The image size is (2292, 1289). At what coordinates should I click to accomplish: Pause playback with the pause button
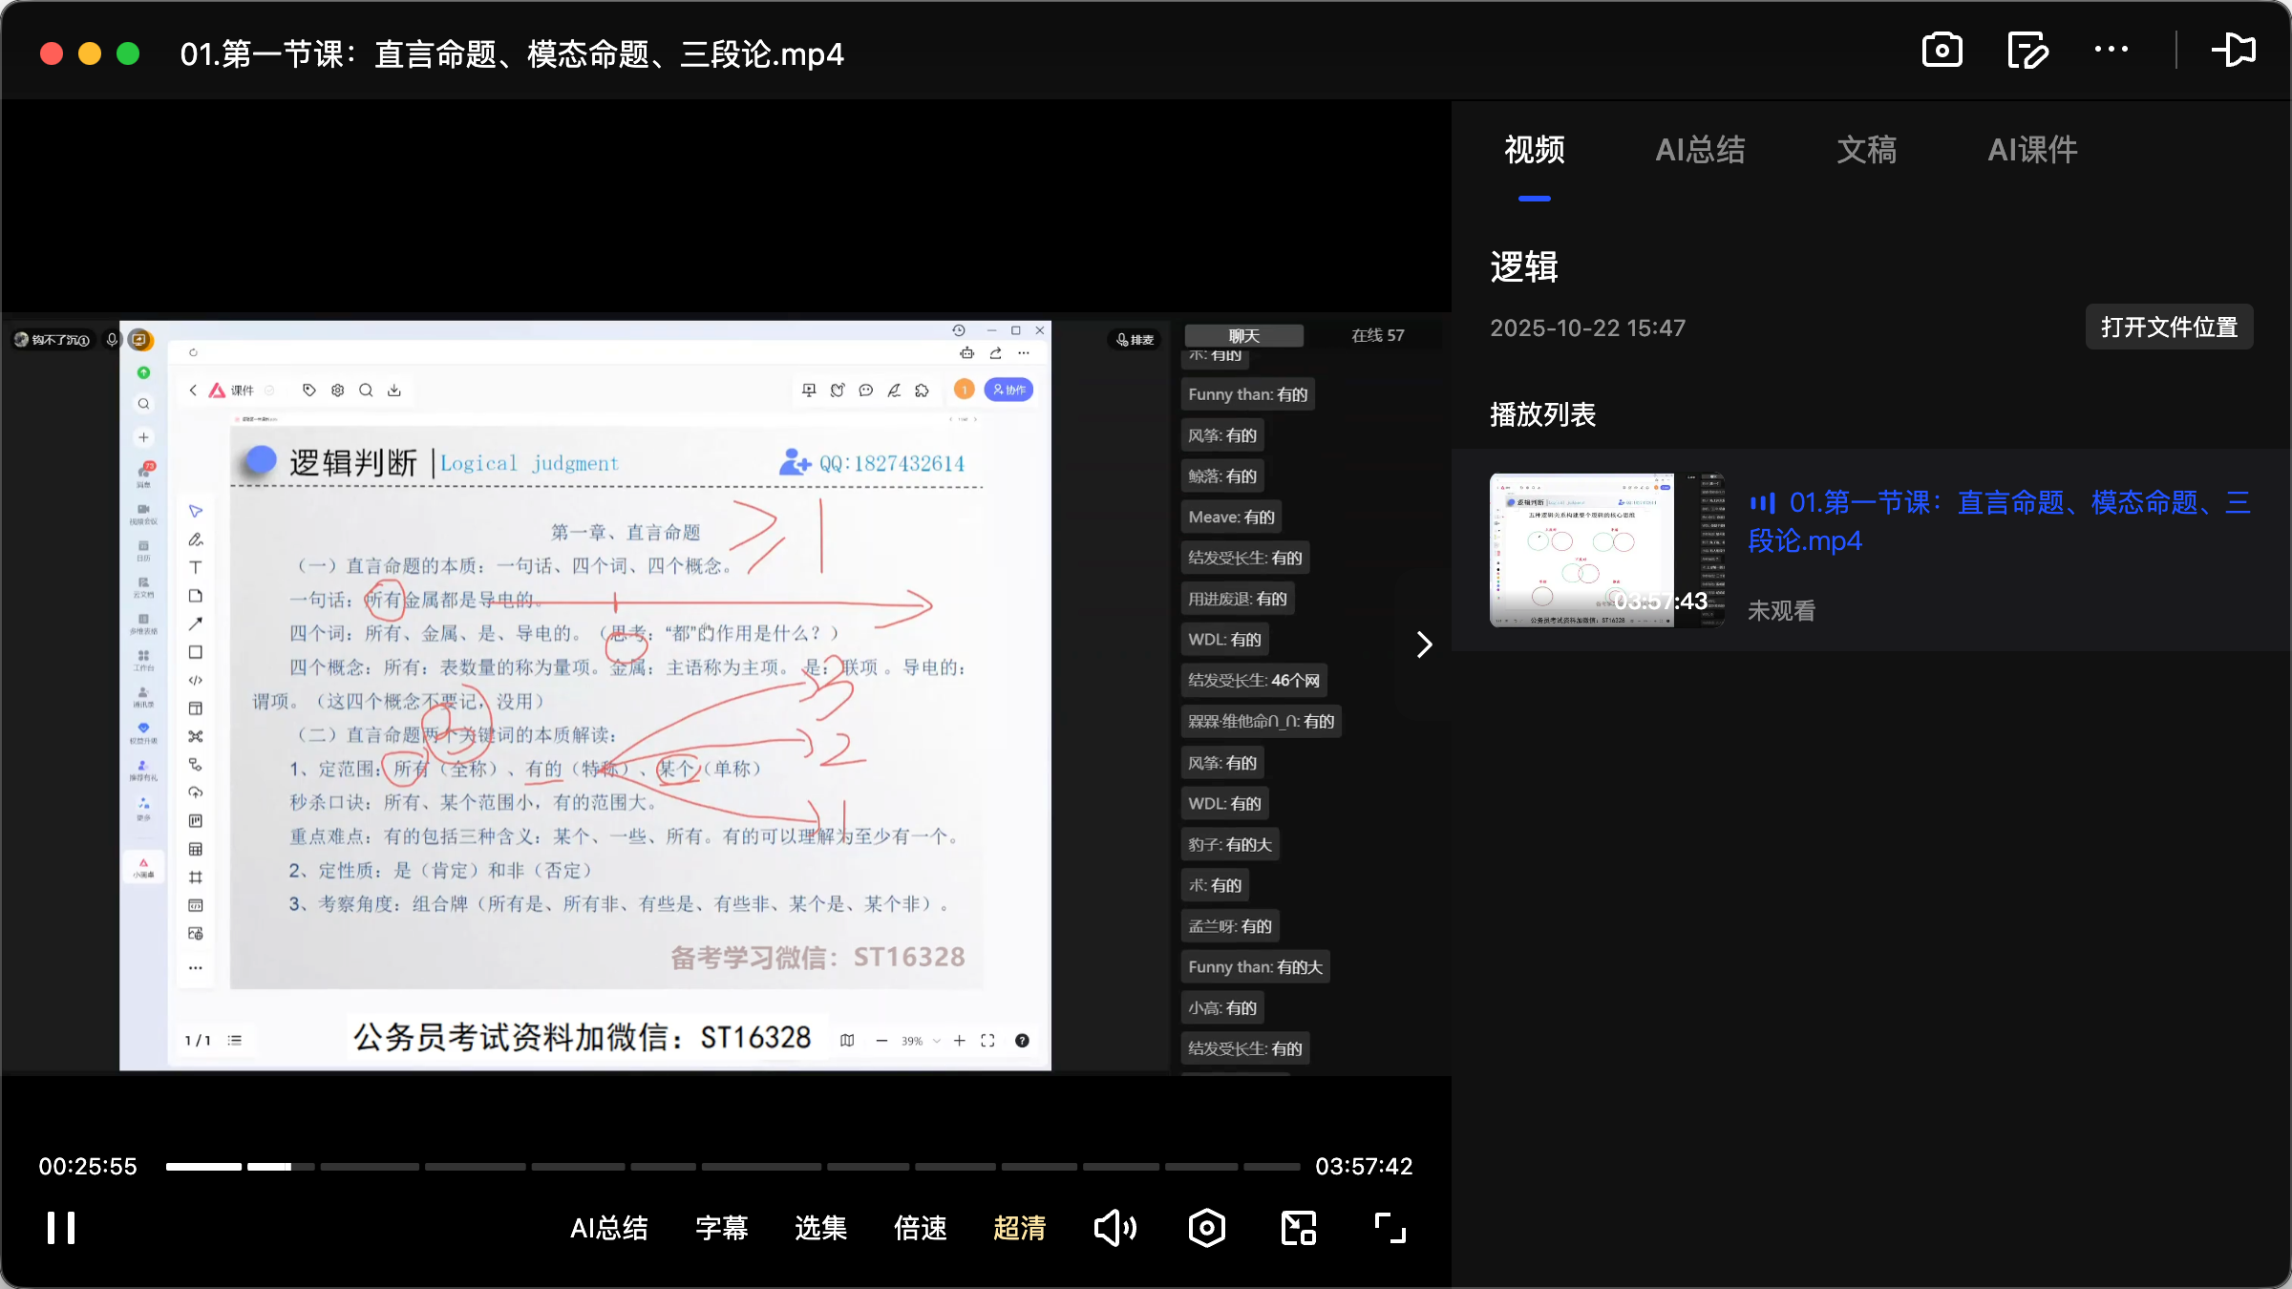click(59, 1228)
